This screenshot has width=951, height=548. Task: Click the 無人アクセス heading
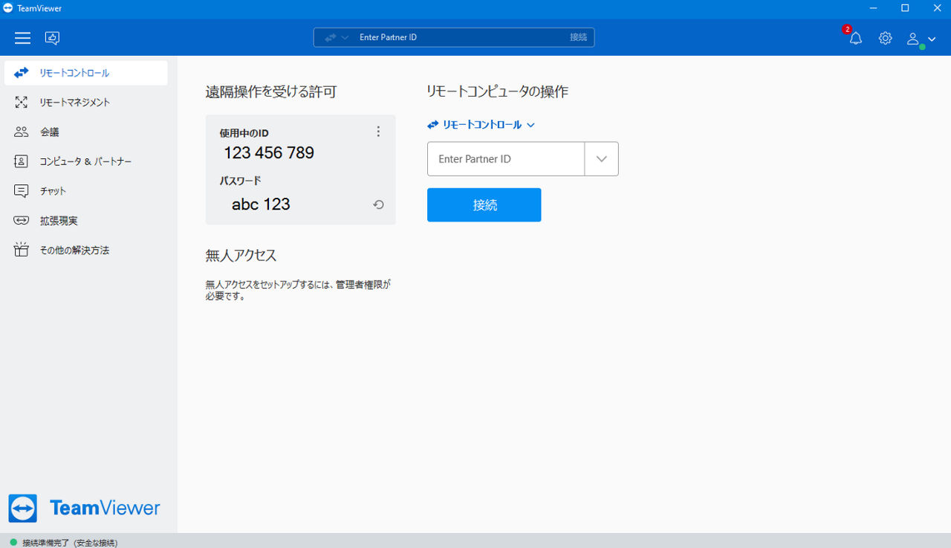pos(241,256)
